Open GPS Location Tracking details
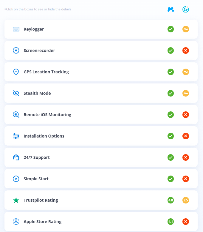Screen dimensions: 203x232 tap(101, 72)
